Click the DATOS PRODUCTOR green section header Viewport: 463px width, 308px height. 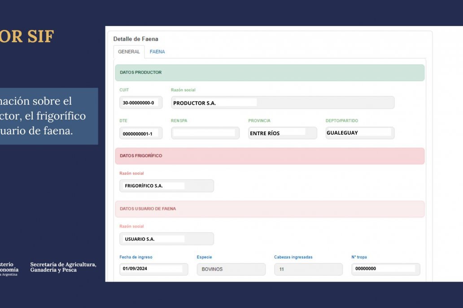[x=269, y=73]
